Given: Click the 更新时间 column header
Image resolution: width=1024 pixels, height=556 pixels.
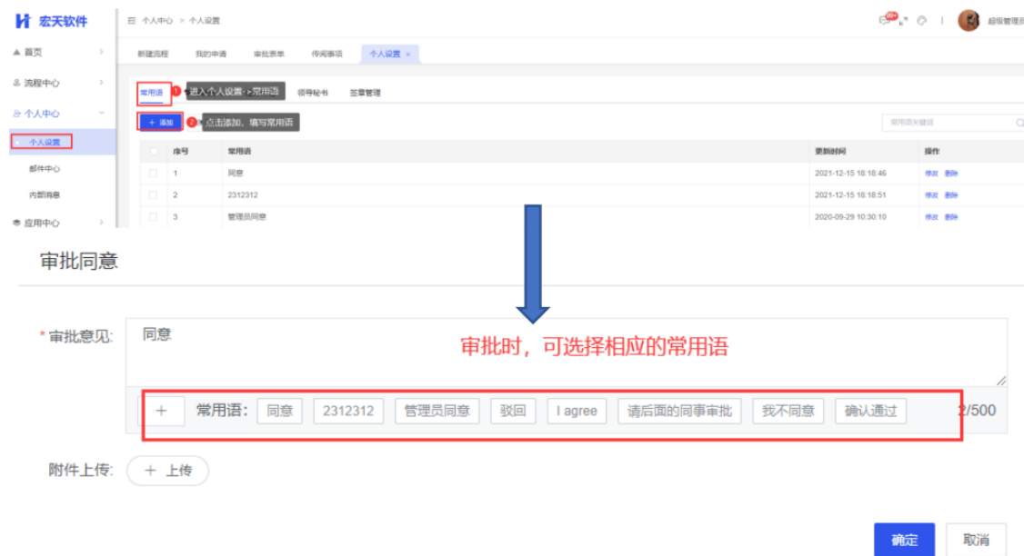Looking at the screenshot, I should pyautogui.click(x=830, y=152).
